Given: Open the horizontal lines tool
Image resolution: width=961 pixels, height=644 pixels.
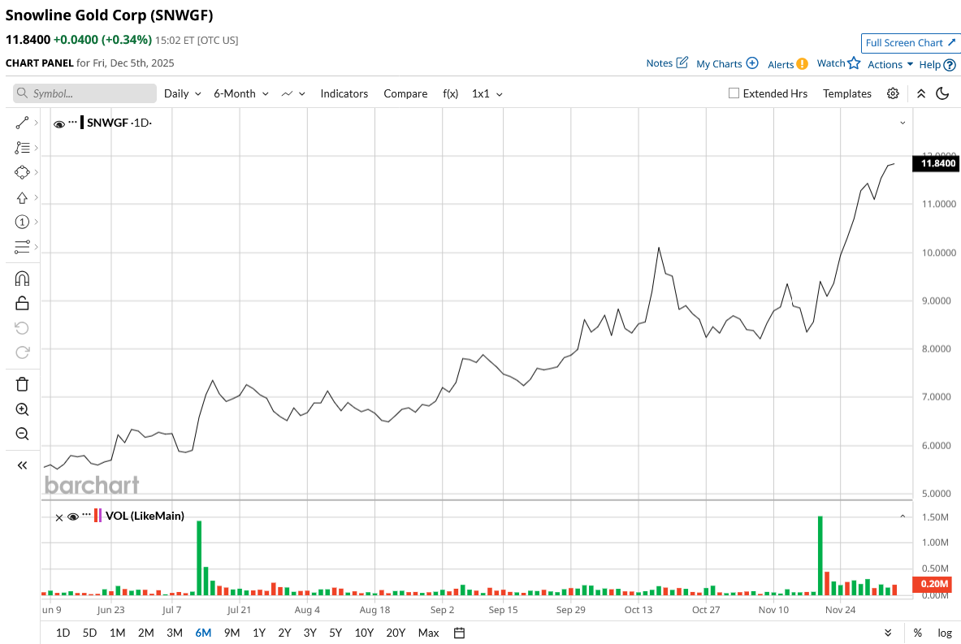Looking at the screenshot, I should click(22, 247).
